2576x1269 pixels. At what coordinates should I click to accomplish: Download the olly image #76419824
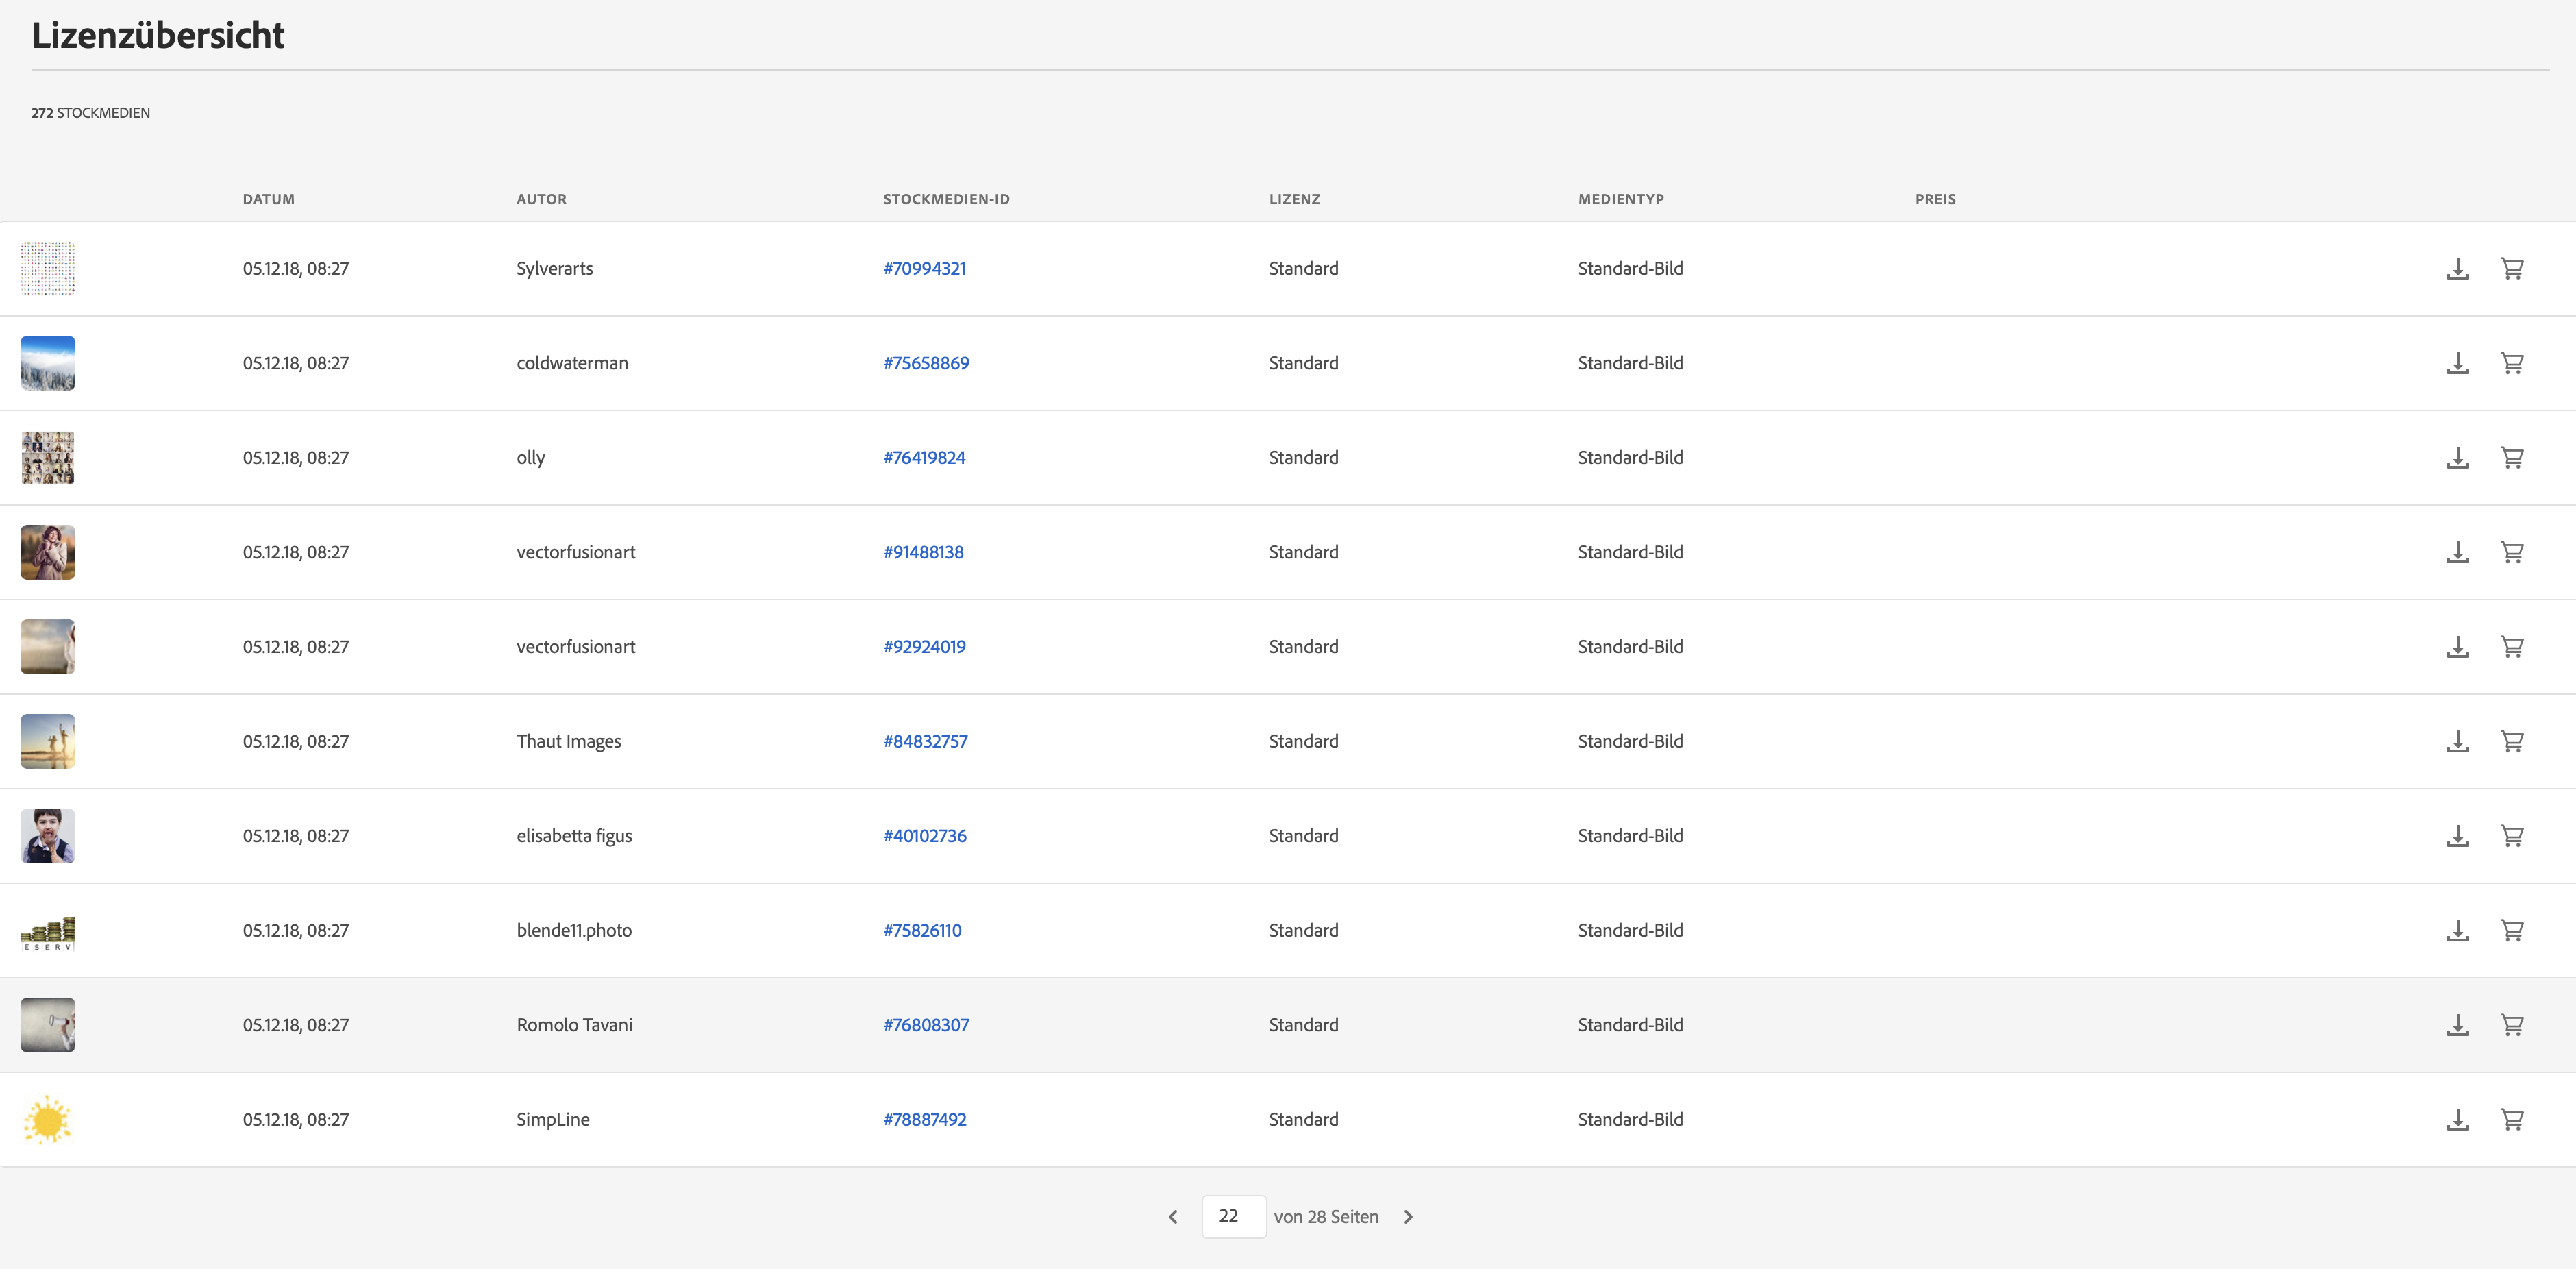tap(2457, 458)
